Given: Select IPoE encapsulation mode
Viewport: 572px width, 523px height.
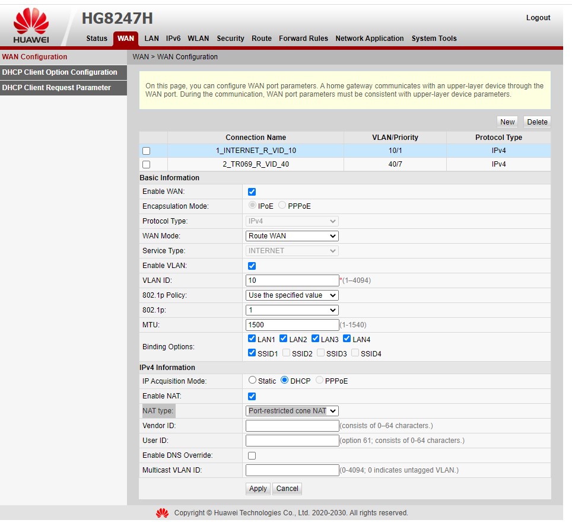Looking at the screenshot, I should click(252, 205).
